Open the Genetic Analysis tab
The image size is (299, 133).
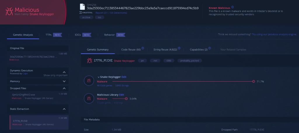(23, 35)
